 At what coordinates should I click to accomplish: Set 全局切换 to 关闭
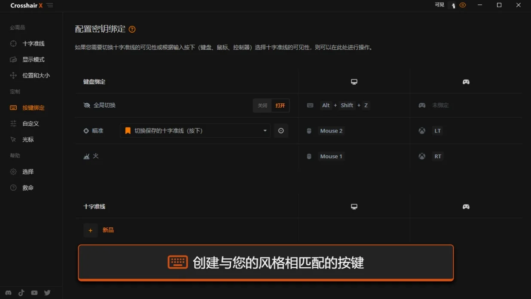262,106
